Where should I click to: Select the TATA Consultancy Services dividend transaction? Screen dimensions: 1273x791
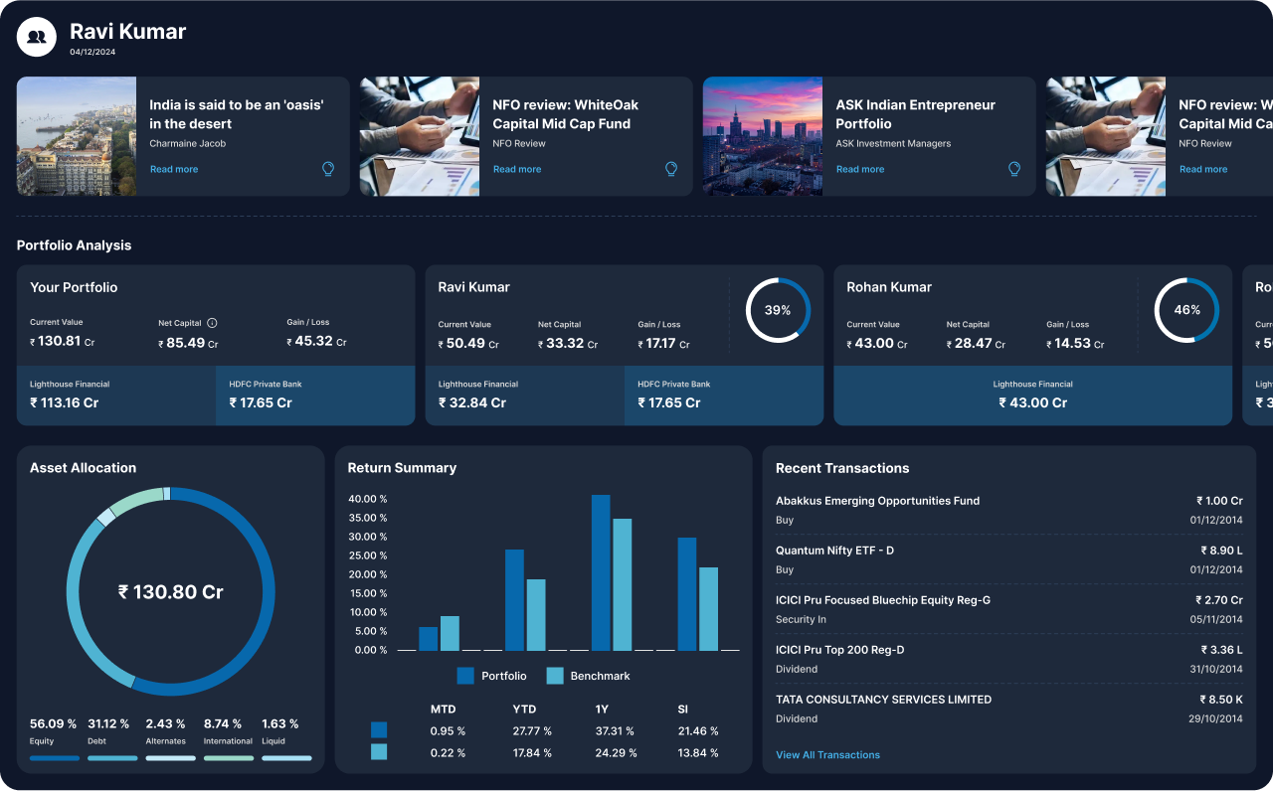pos(1008,709)
